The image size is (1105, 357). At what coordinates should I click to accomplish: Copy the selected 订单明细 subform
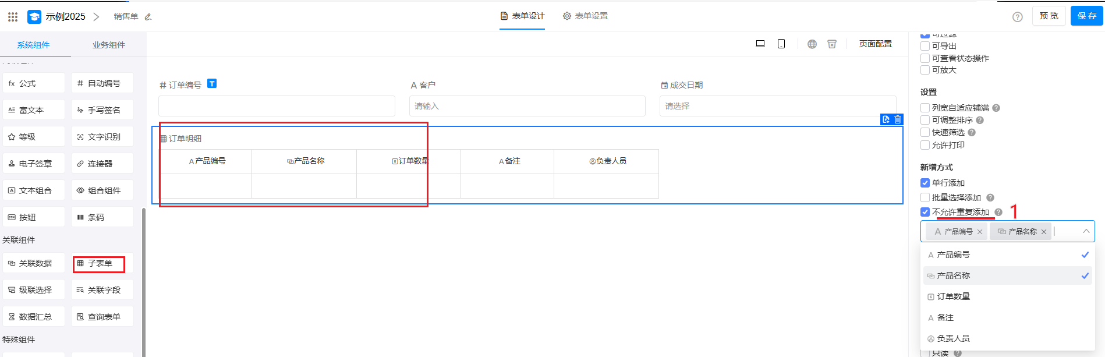pos(886,119)
